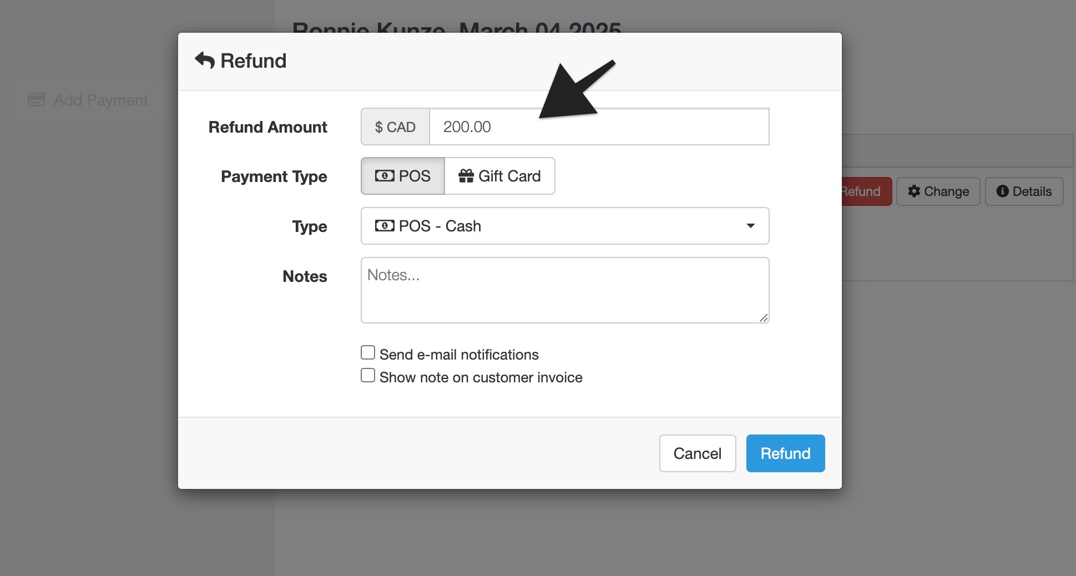Select Gift Card payment type
The width and height of the screenshot is (1076, 576).
(x=499, y=176)
